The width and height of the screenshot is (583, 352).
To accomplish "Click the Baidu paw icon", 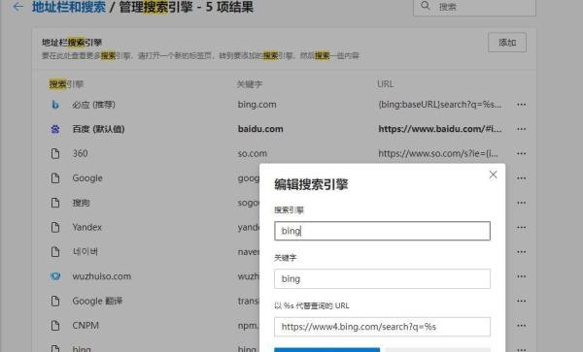I will [55, 129].
